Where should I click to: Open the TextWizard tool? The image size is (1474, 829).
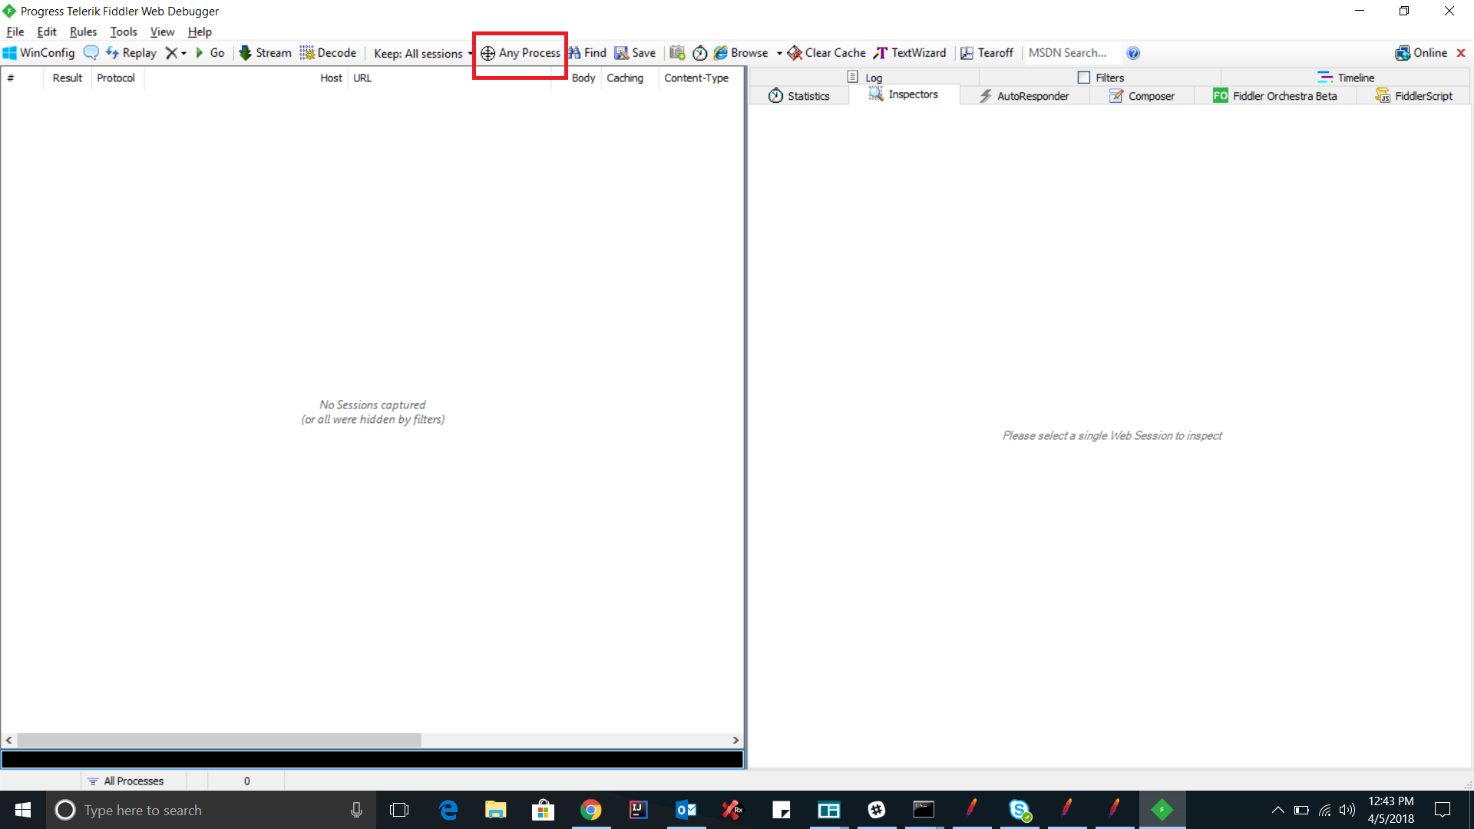pos(910,53)
